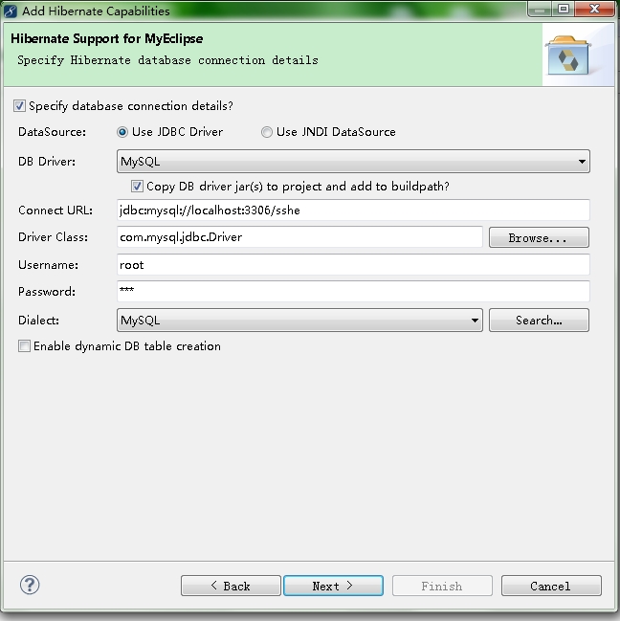Click the 'Hibernate Support for MyEclipse' heading
Image resolution: width=620 pixels, height=621 pixels.
pyautogui.click(x=107, y=38)
